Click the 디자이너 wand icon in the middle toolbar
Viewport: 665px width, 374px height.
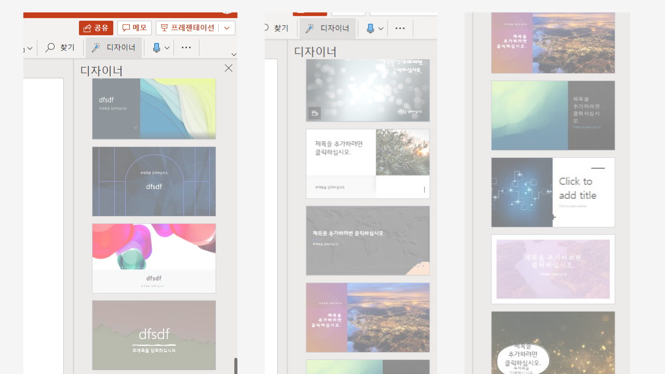click(310, 29)
